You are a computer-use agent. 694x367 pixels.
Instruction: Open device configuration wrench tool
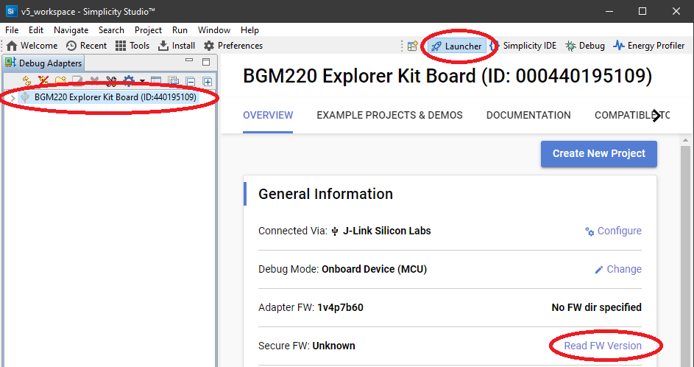pos(111,80)
